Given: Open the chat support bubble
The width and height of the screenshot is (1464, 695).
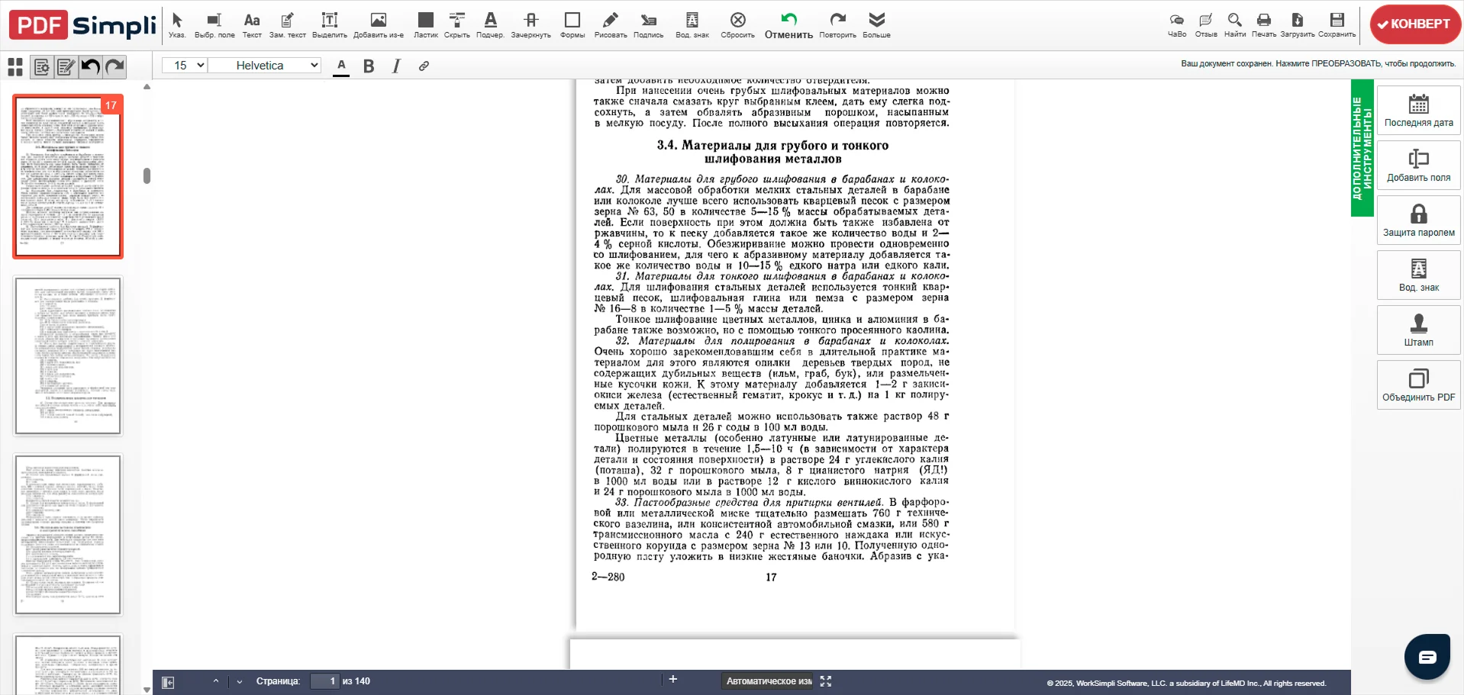Looking at the screenshot, I should 1427,657.
